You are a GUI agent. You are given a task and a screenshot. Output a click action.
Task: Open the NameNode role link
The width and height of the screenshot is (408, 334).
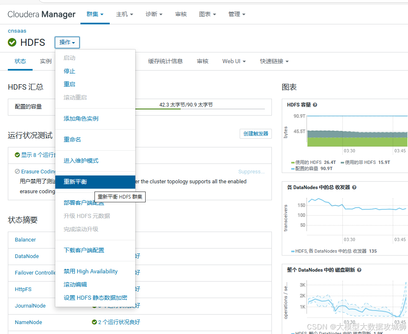pos(28,322)
